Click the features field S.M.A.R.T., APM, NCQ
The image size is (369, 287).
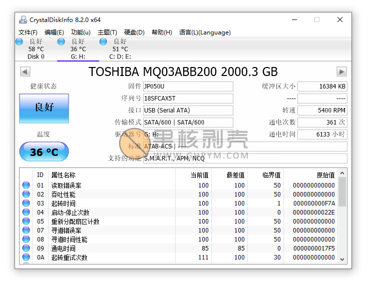(x=245, y=158)
